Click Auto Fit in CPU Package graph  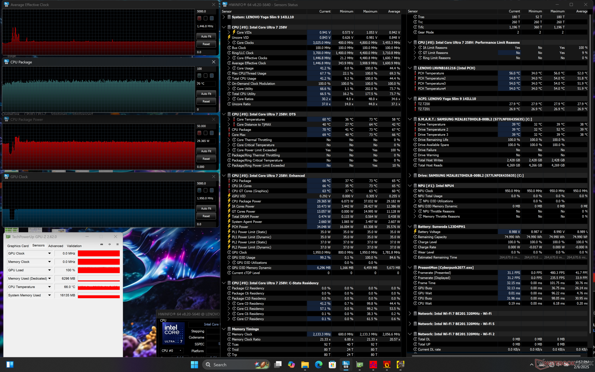206,94
